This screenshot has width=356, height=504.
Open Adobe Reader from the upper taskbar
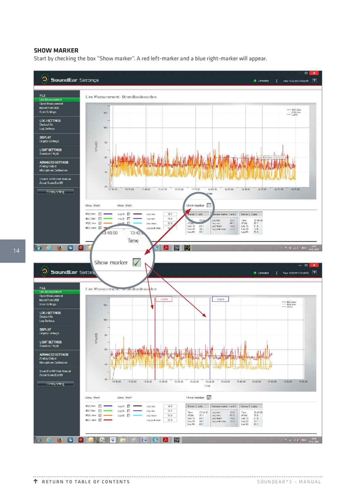pyautogui.click(x=166, y=248)
